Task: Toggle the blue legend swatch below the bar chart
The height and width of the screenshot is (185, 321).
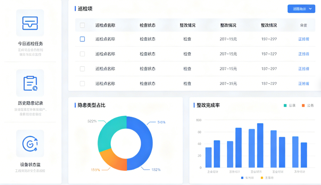Action: tap(242, 178)
